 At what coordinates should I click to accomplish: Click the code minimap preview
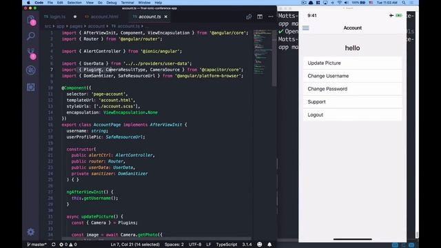(x=262, y=52)
